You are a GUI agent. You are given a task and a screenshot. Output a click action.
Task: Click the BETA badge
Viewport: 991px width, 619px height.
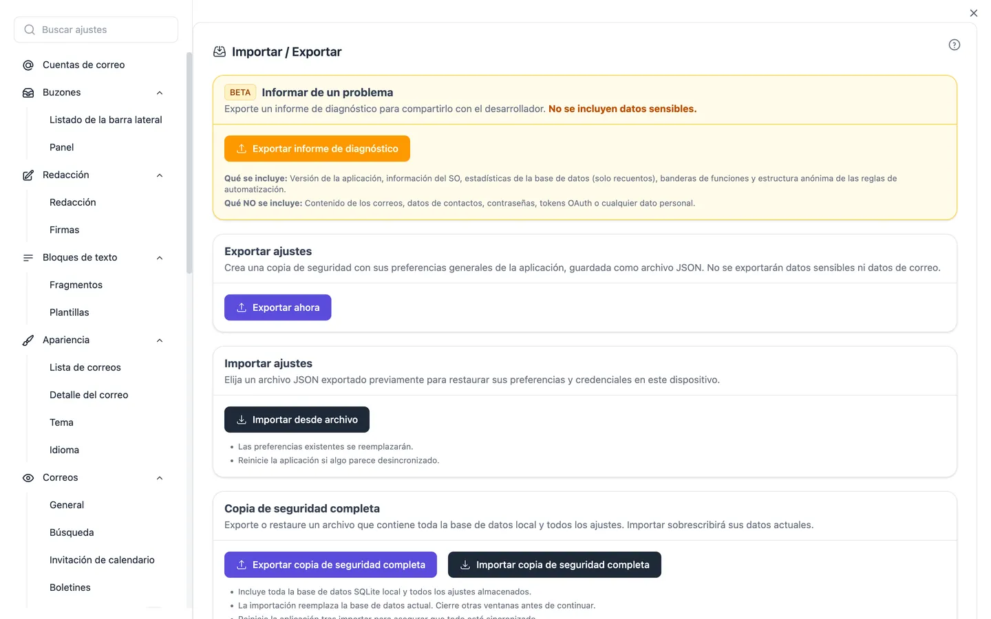click(x=240, y=92)
